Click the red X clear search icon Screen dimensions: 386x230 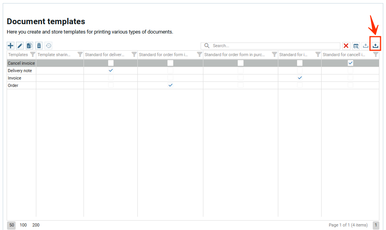pos(346,46)
